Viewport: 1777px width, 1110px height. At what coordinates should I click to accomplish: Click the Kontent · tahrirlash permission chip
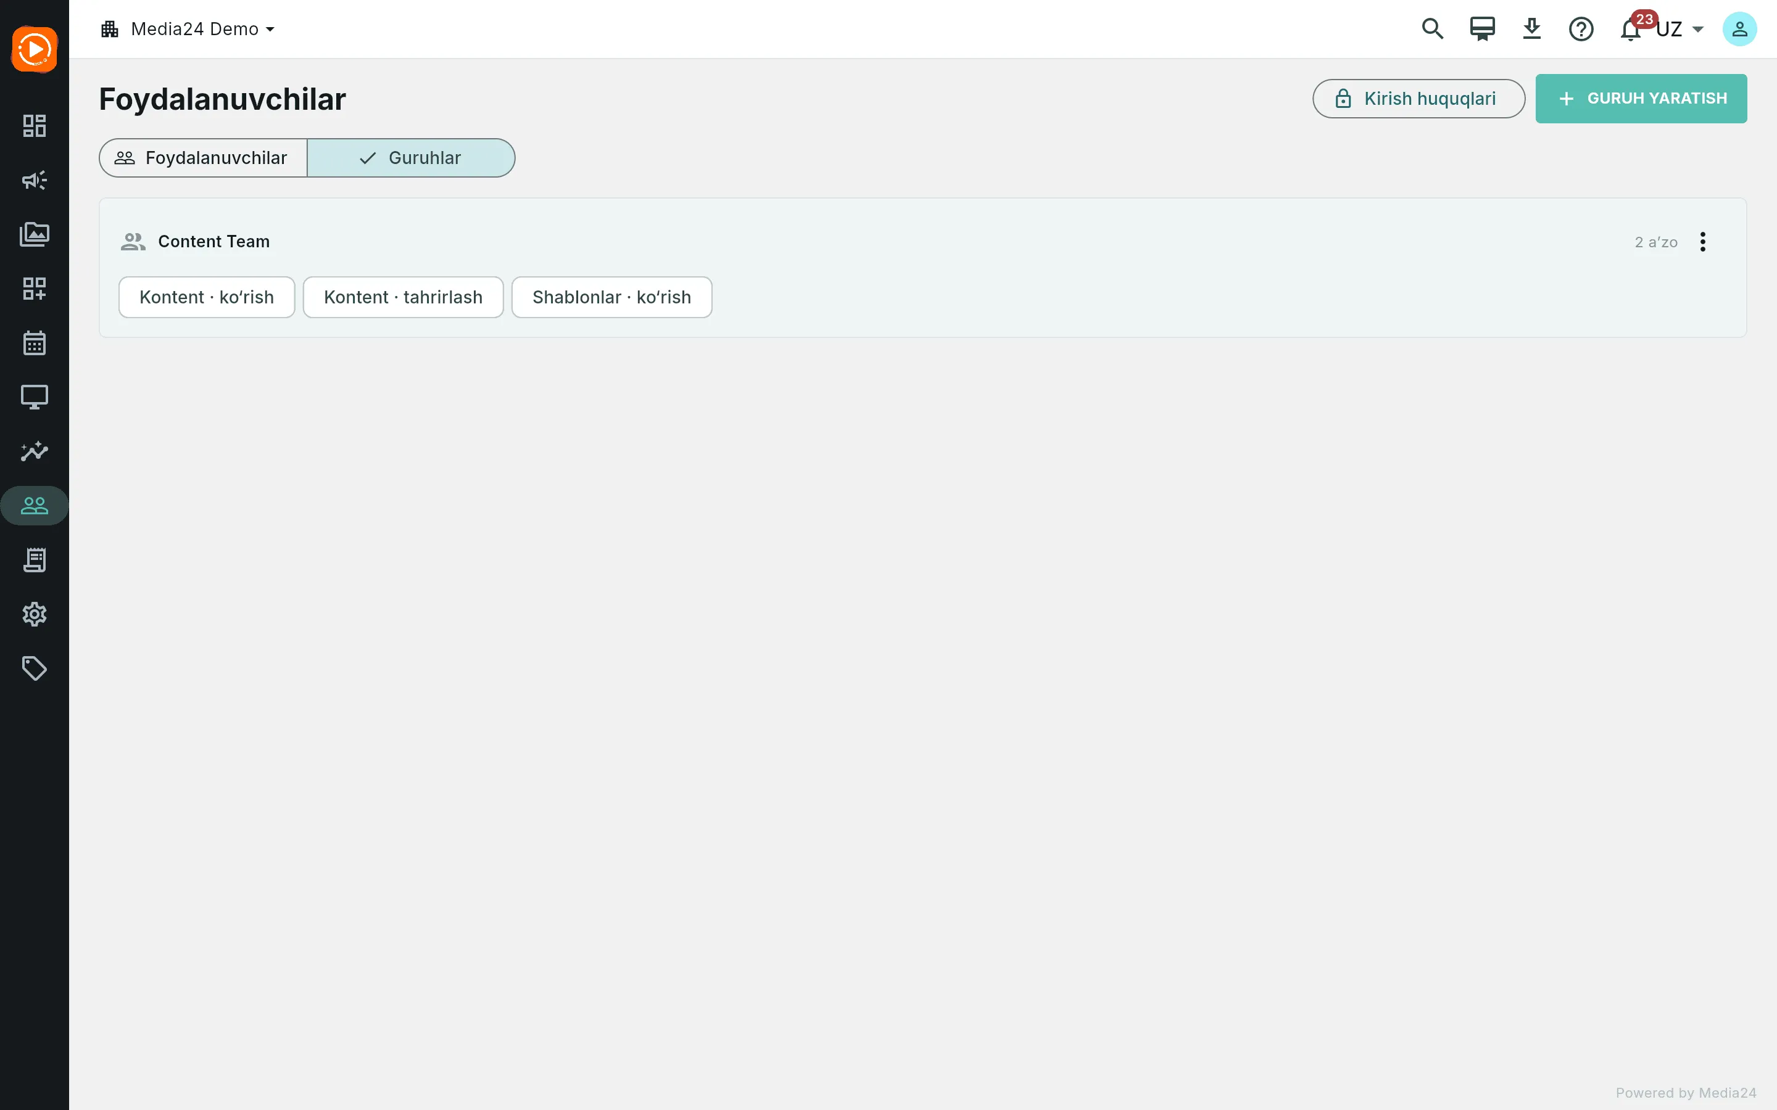pyautogui.click(x=403, y=297)
